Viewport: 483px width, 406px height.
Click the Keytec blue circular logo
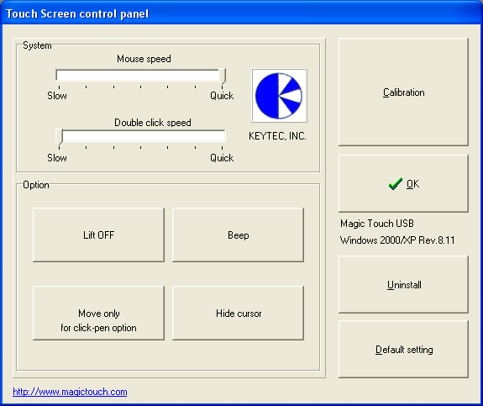tap(279, 95)
